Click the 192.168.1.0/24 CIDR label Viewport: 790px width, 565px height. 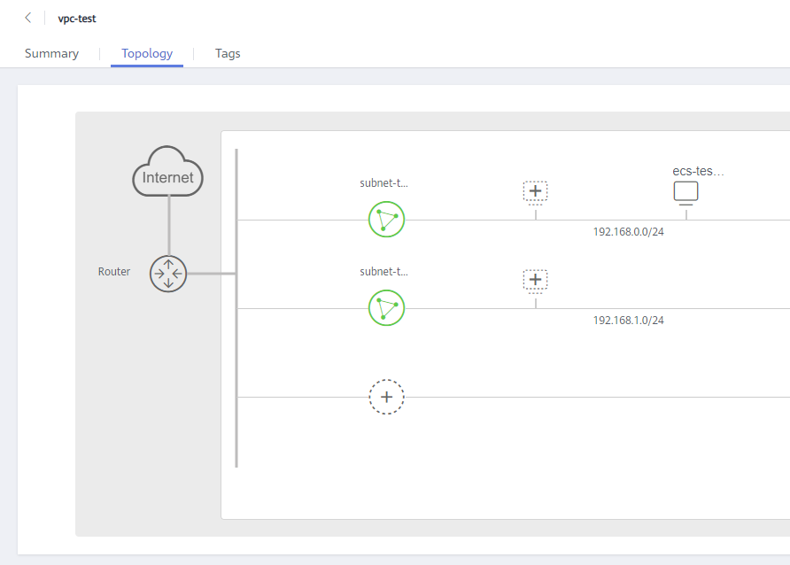click(628, 321)
